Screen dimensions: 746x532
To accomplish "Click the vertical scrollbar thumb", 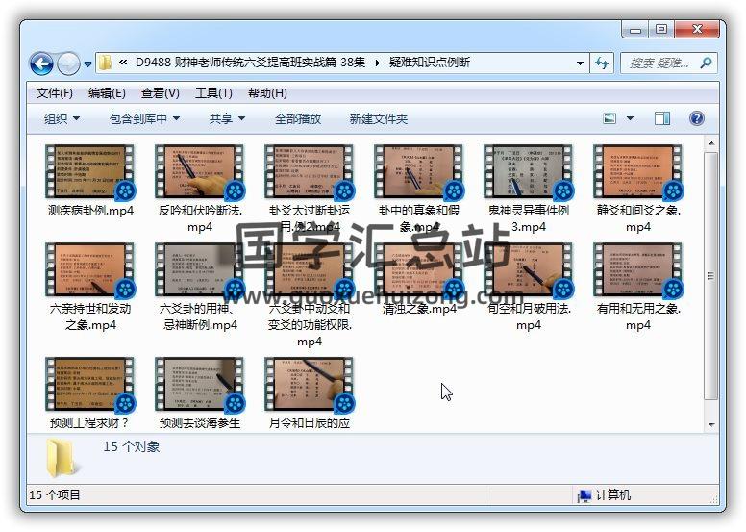I will point(710,276).
